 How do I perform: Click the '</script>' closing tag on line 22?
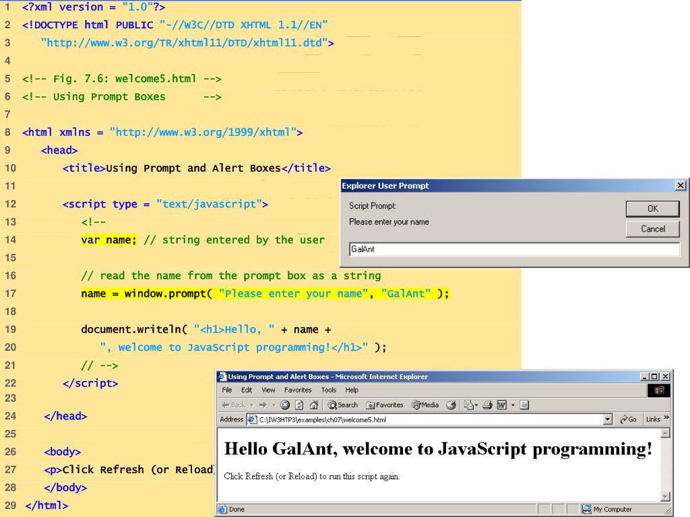pos(90,383)
